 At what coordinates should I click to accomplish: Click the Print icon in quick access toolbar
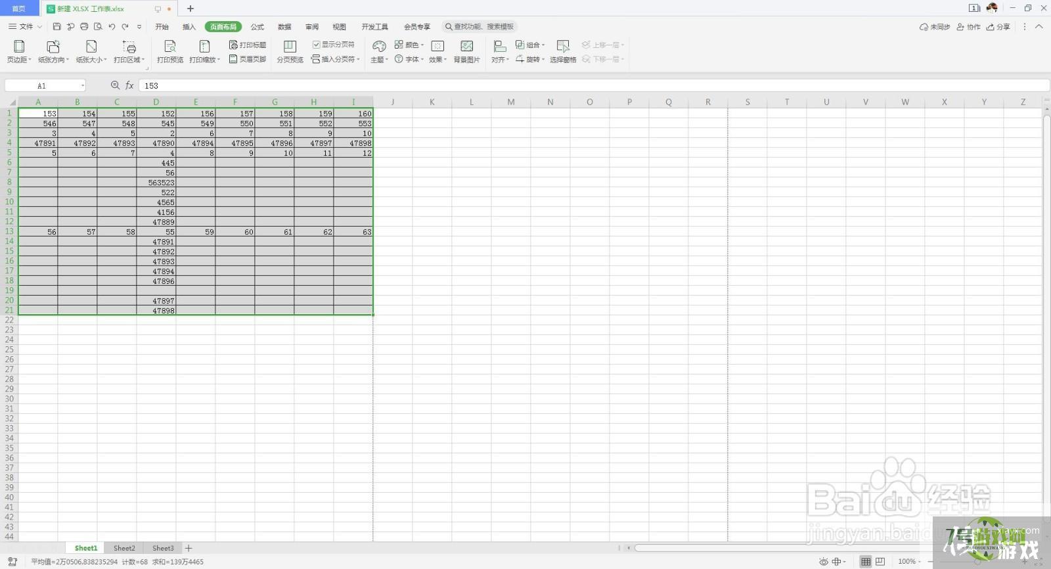(84, 27)
